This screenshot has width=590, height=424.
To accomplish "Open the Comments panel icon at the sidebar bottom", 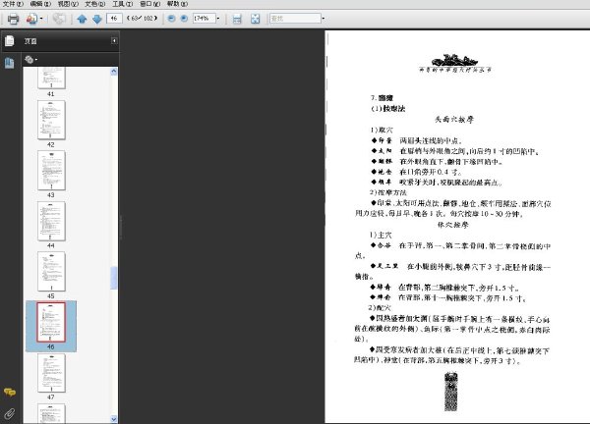I will click(x=10, y=393).
